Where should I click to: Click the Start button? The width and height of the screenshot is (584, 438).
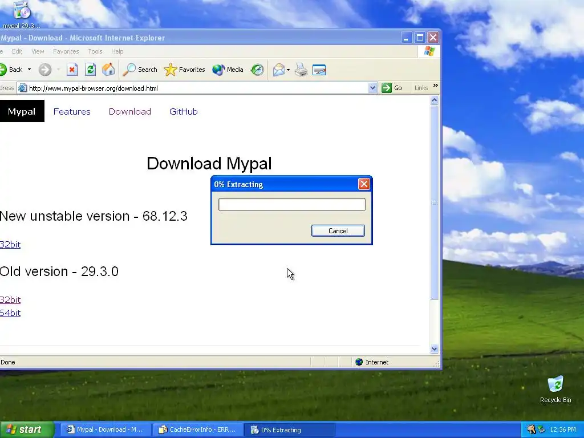26,429
